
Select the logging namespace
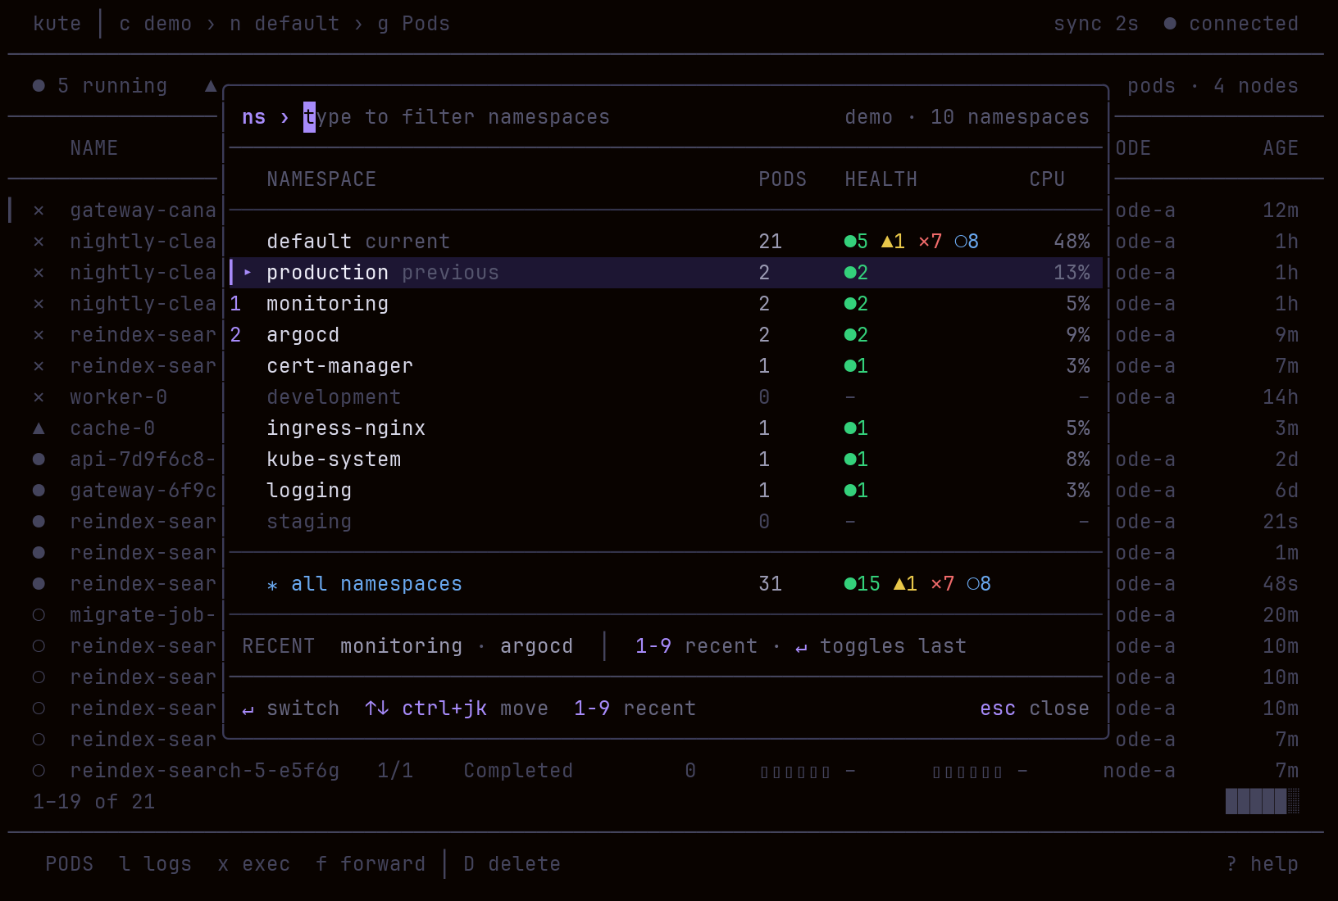point(666,491)
